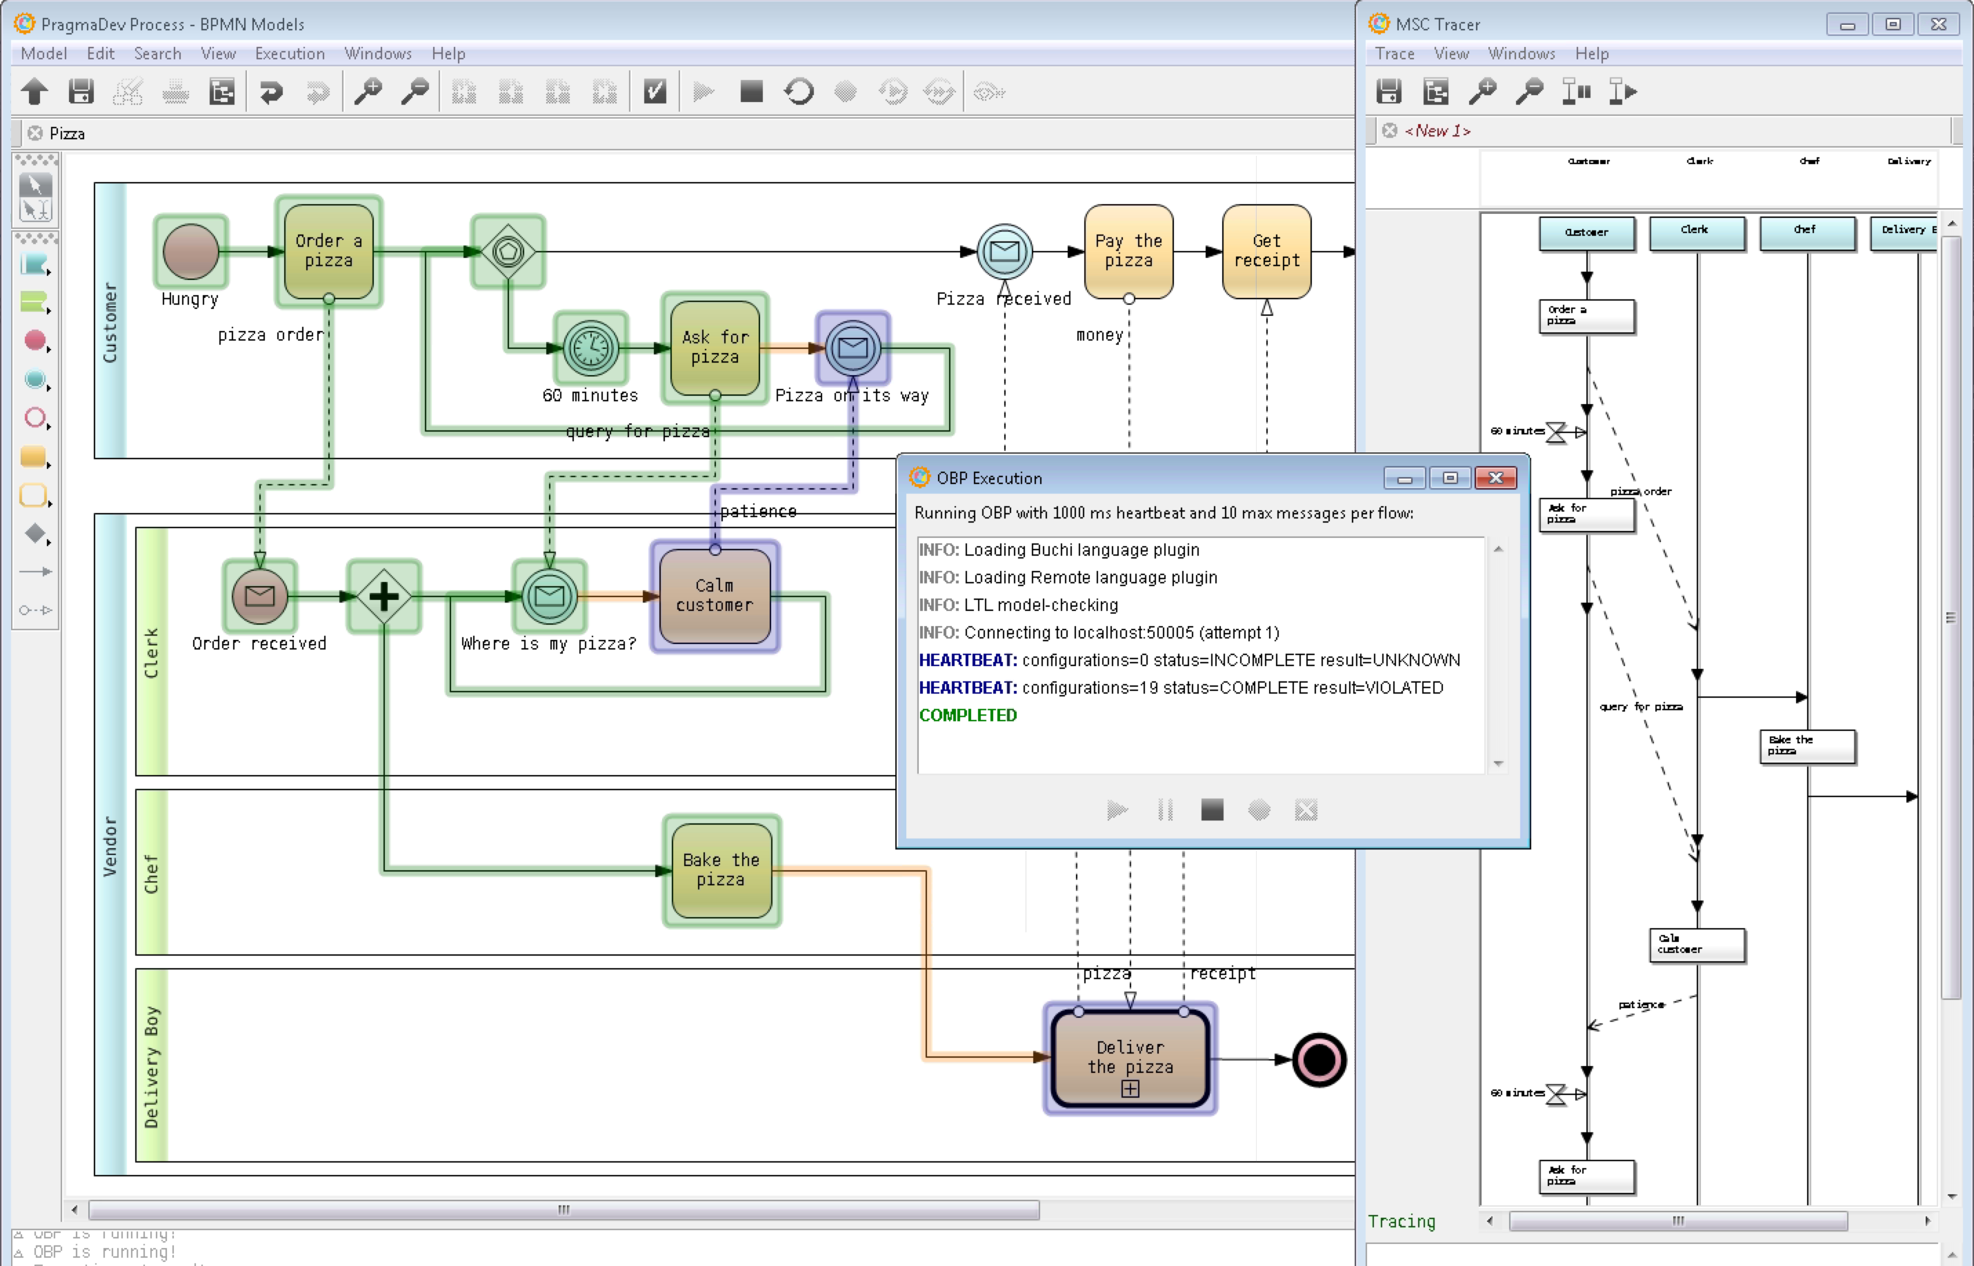
Task: Click the Trace tab in MSC Tracer
Action: coord(1393,53)
